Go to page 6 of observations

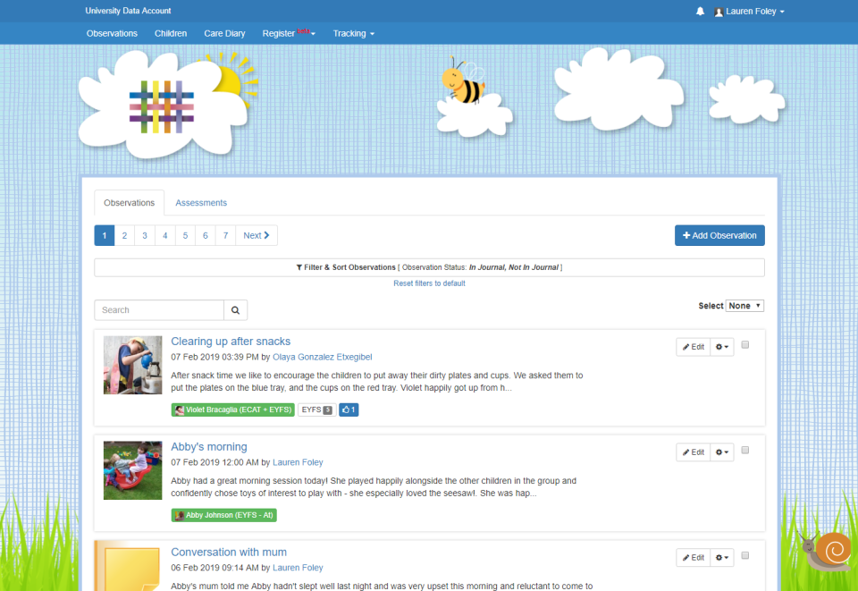pyautogui.click(x=206, y=235)
